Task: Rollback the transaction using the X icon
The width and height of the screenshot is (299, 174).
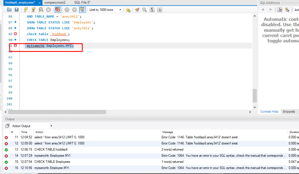Action: [x=74, y=10]
